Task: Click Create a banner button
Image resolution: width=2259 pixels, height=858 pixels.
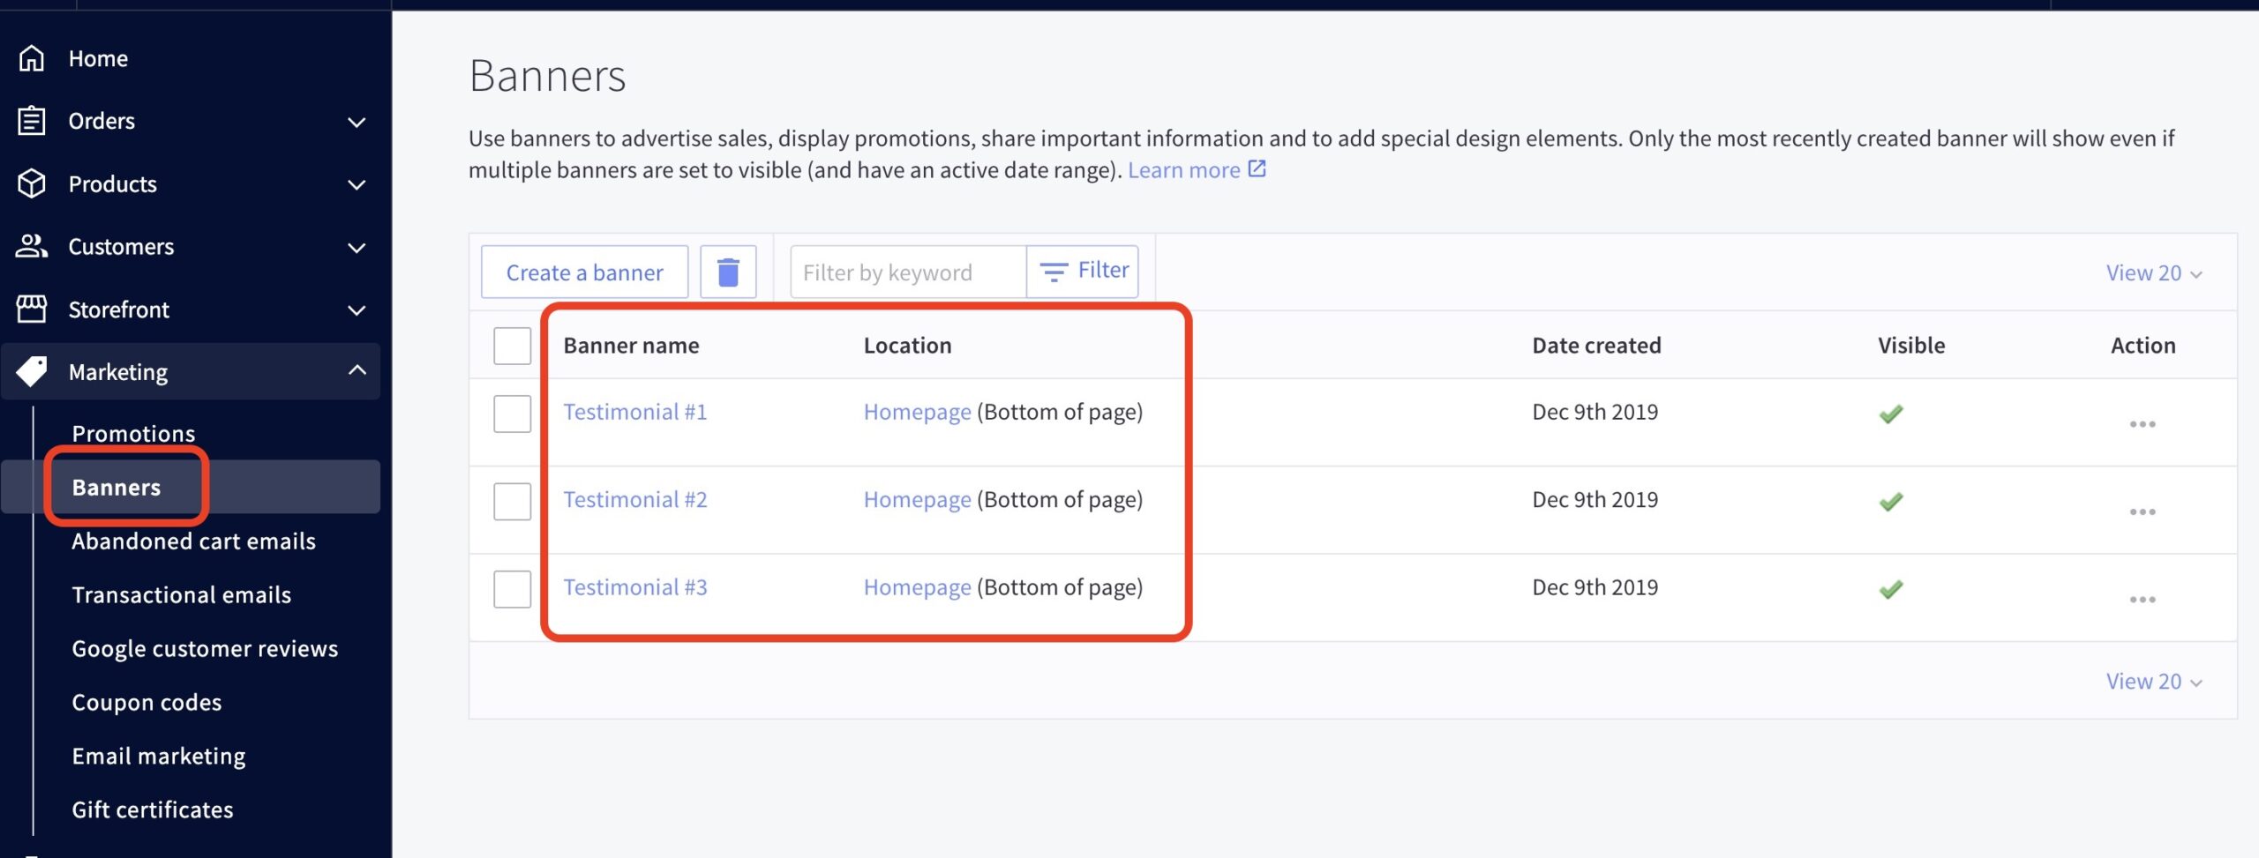Action: (584, 272)
